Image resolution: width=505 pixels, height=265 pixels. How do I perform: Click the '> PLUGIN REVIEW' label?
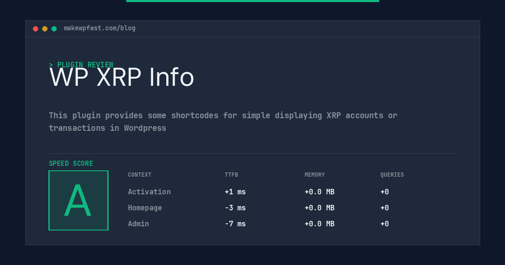point(81,65)
